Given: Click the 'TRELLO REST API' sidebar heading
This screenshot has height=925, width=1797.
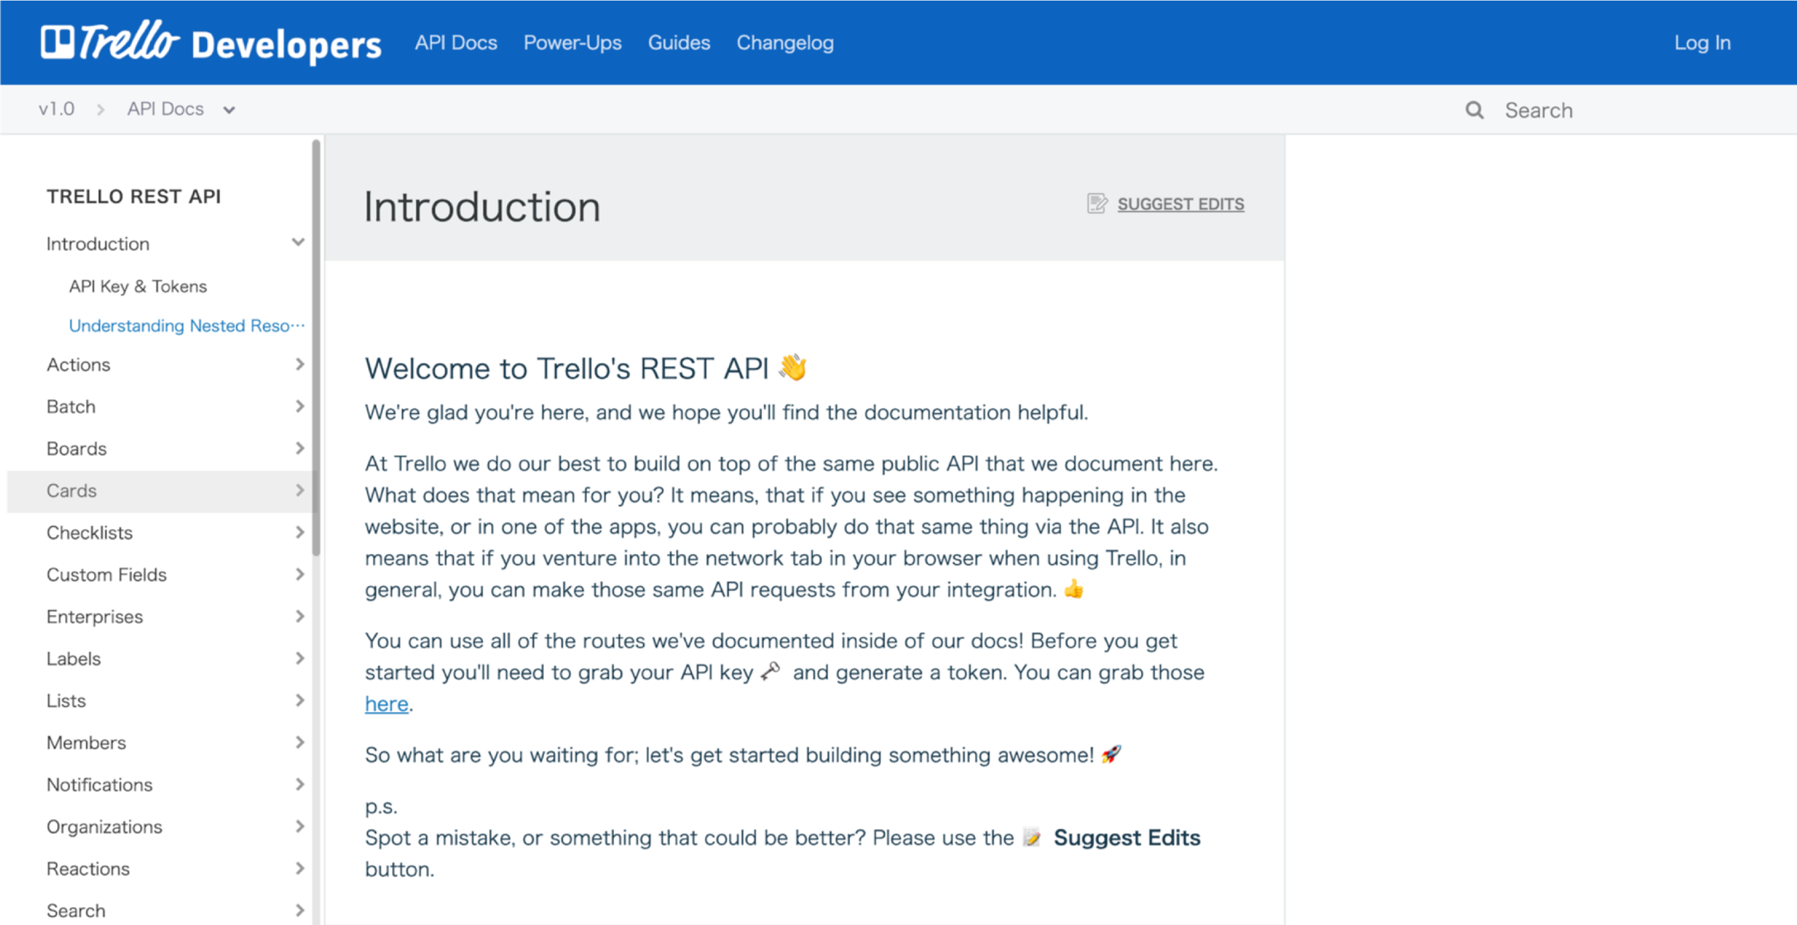Looking at the screenshot, I should [133, 196].
